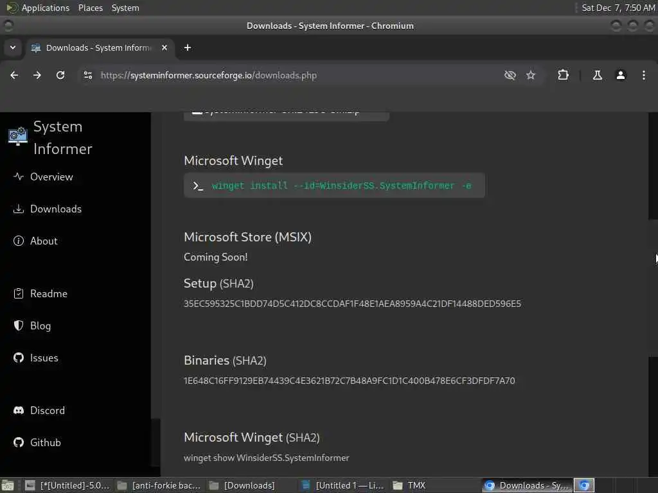Open the About sidebar link

(x=44, y=241)
